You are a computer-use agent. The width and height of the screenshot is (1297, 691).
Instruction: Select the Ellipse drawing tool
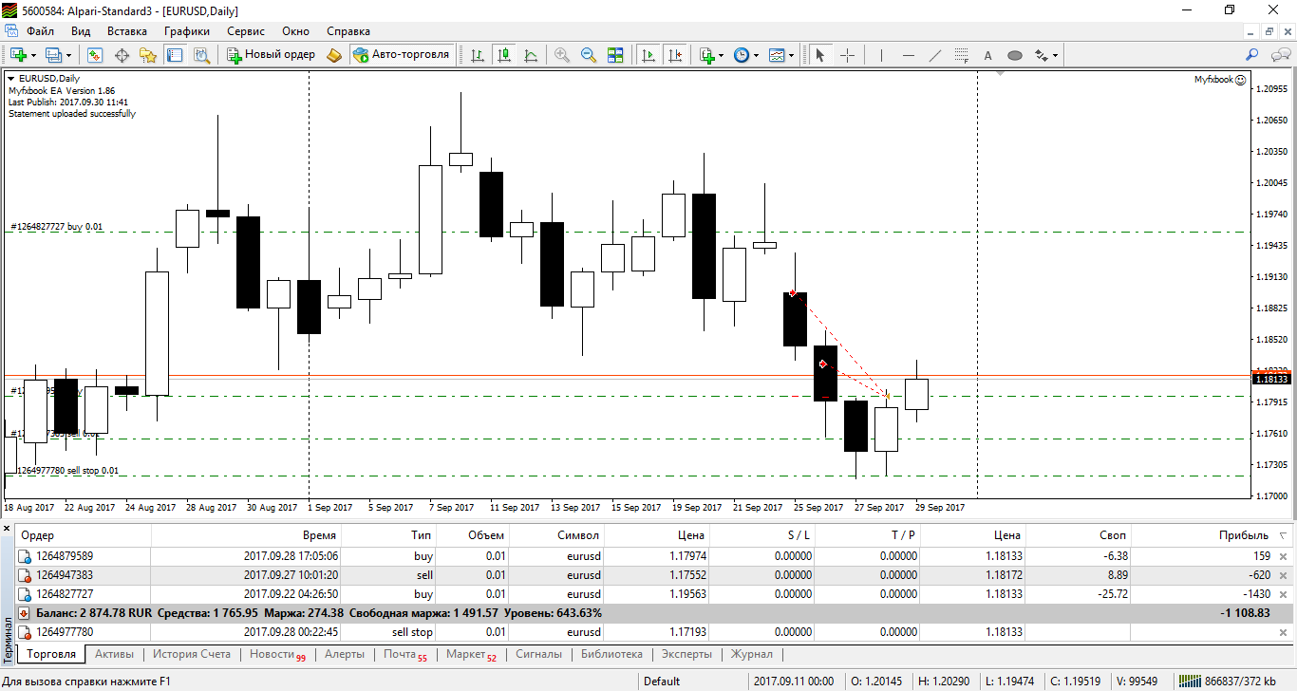click(x=1015, y=55)
